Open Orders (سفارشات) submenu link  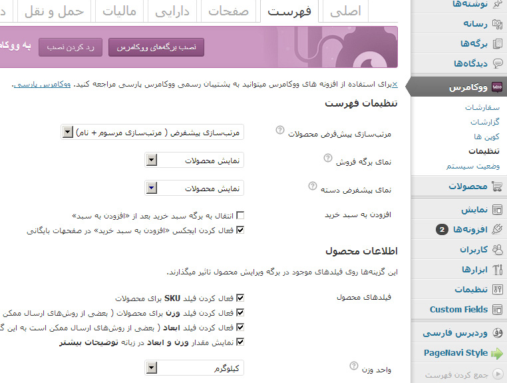(482, 107)
